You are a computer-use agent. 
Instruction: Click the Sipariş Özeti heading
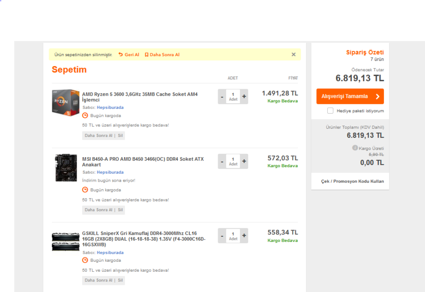tap(365, 52)
